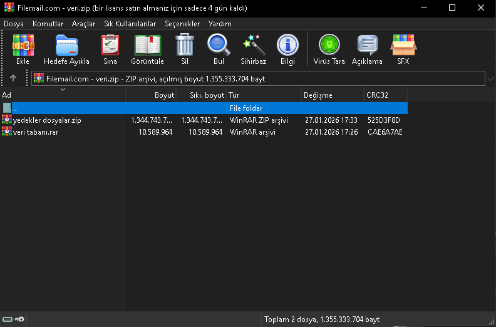The image size is (496, 327).
Task: Open the Dosya menu
Action: click(x=14, y=24)
